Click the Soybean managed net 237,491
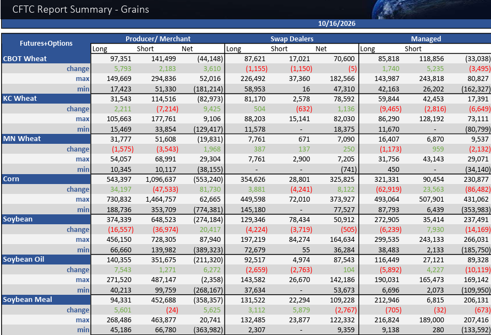 pos(476,220)
